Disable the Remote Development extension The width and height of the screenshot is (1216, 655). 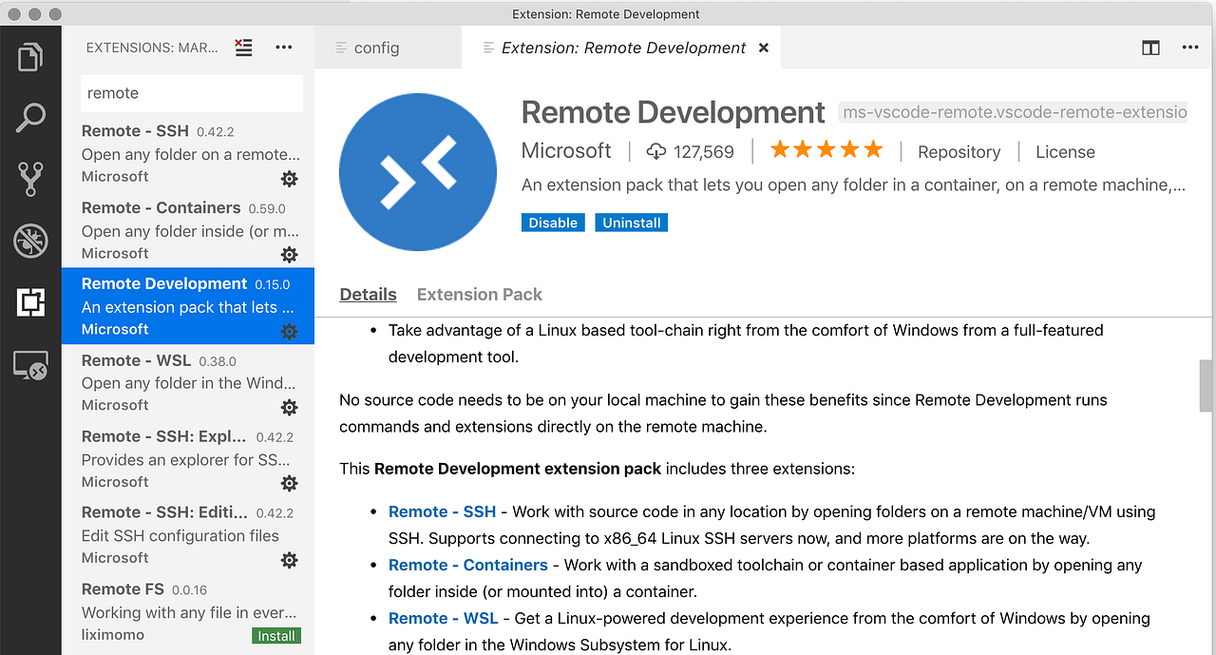click(553, 222)
